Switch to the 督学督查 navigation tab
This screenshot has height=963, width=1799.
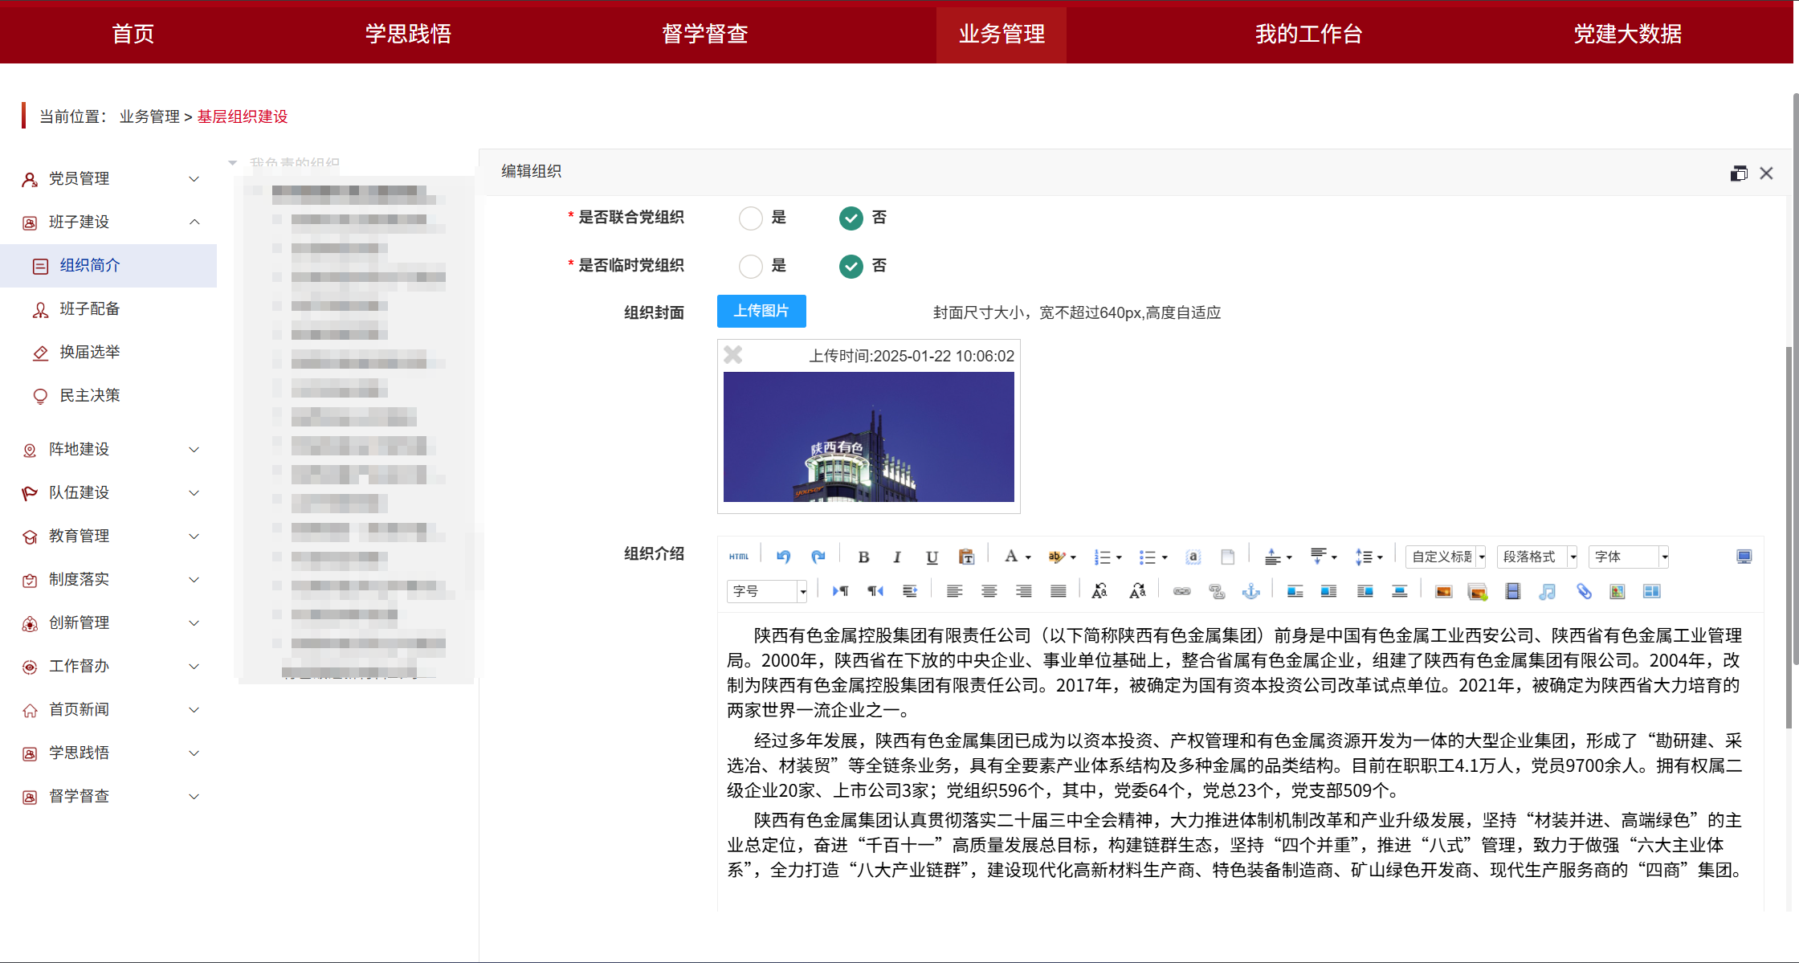(704, 34)
